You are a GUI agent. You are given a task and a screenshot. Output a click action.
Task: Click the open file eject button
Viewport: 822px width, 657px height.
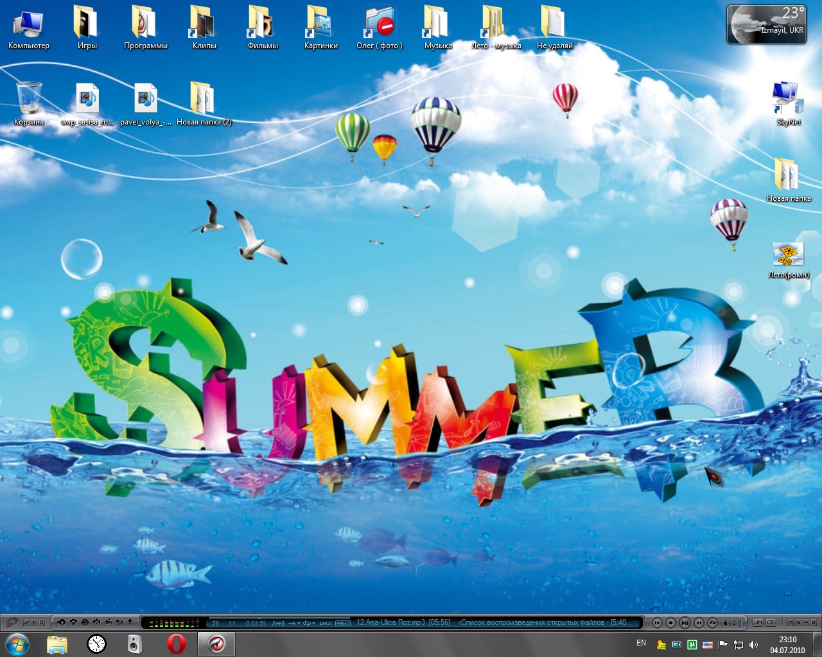click(x=712, y=622)
